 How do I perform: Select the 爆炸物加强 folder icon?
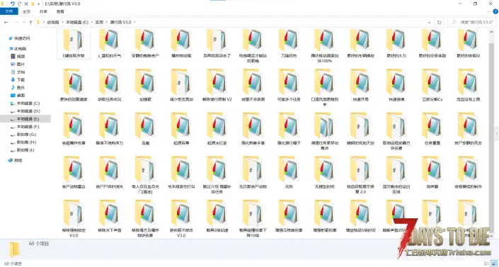click(181, 40)
